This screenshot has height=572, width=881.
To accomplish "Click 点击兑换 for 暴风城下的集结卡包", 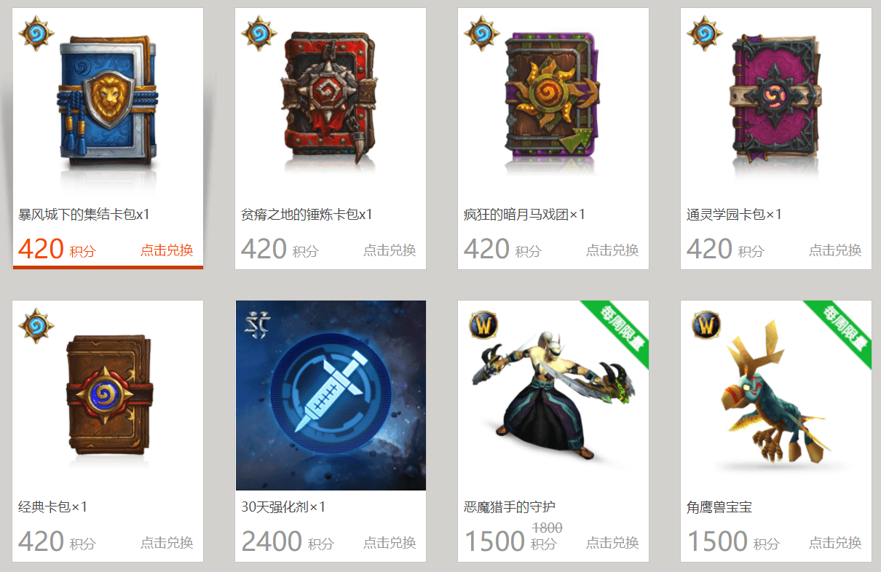I will (x=167, y=250).
